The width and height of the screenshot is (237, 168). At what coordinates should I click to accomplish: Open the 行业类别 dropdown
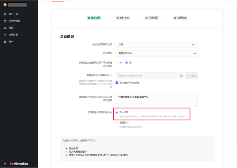(x=157, y=53)
